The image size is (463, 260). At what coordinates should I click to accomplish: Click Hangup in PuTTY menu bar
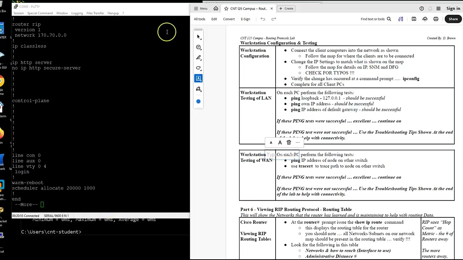pyautogui.click(x=113, y=13)
